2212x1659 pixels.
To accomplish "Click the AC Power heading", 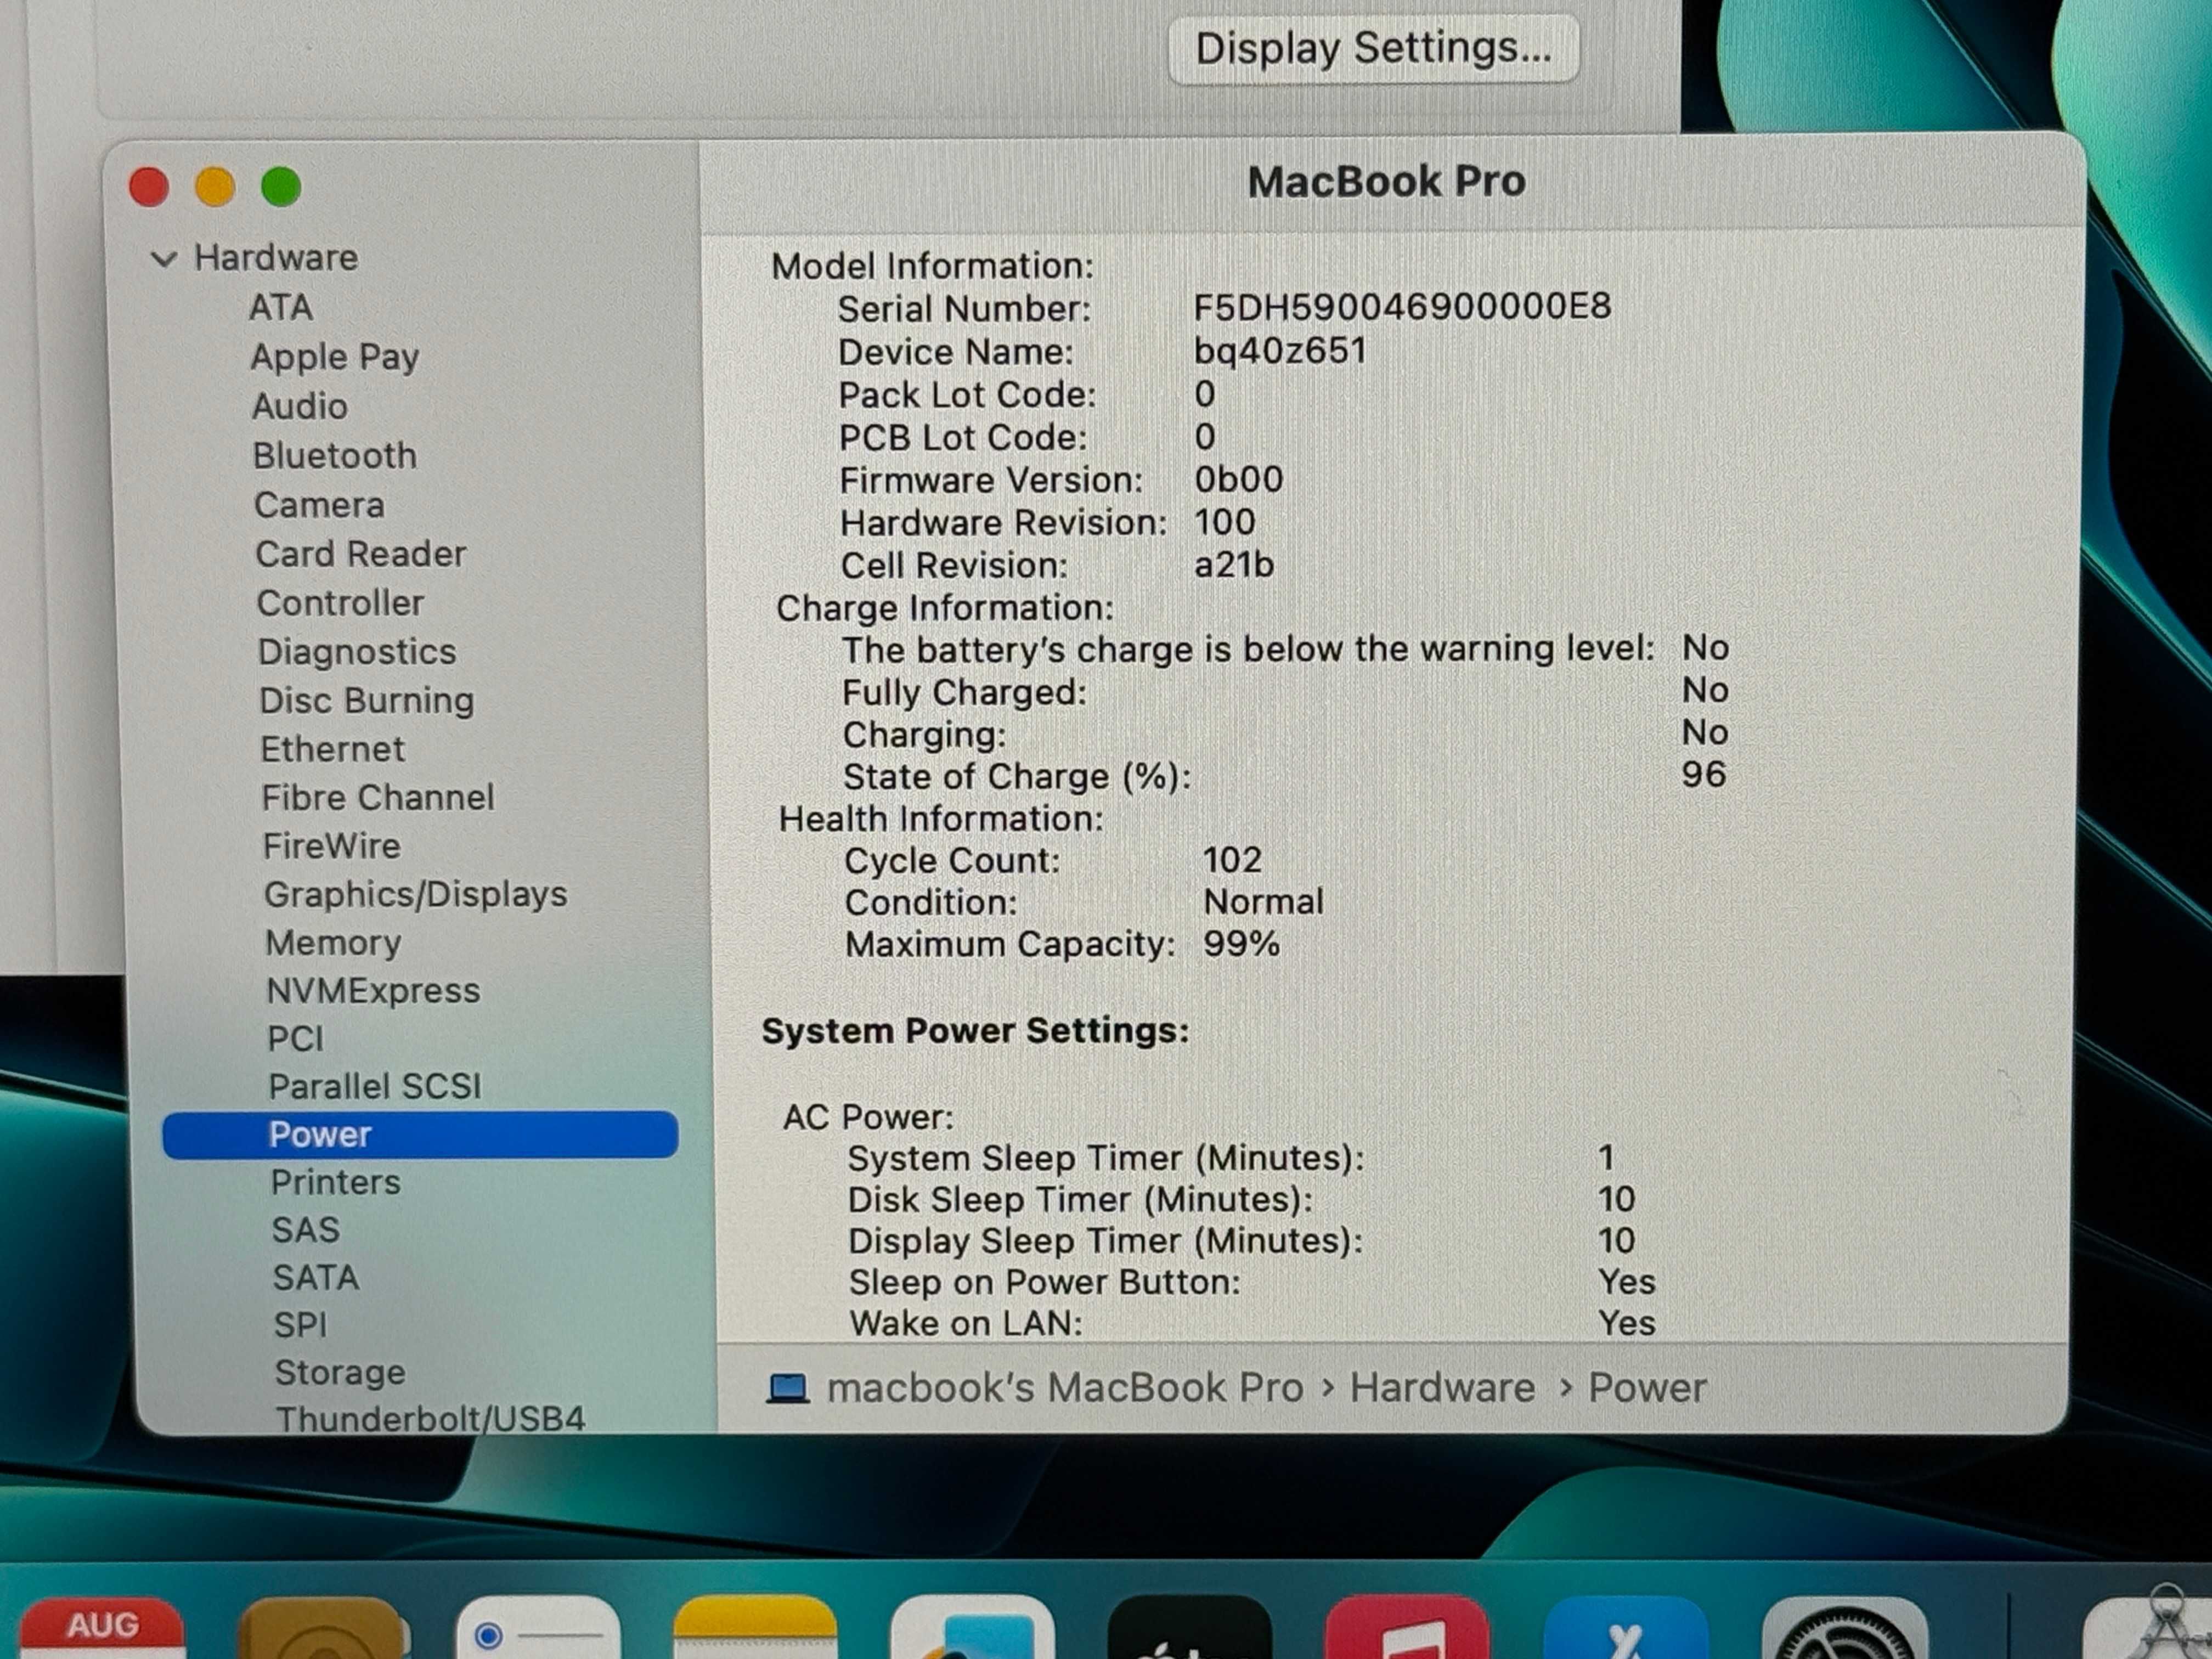I will (868, 1117).
